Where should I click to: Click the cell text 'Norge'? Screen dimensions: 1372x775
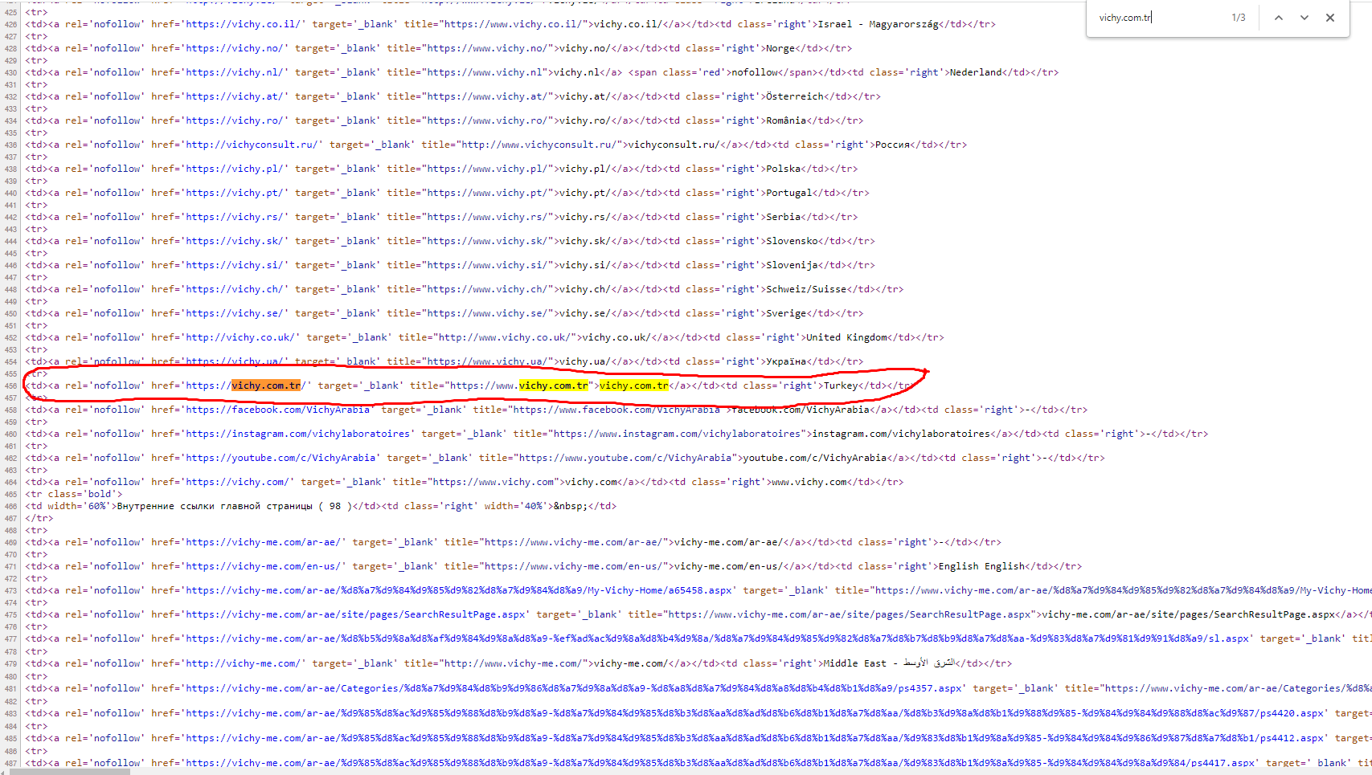(x=780, y=48)
